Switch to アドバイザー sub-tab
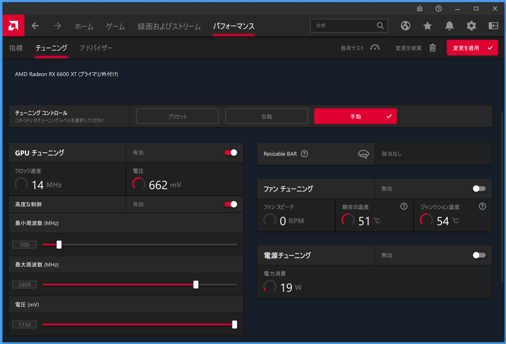Screen dimensions: 506x344 [x=96, y=48]
